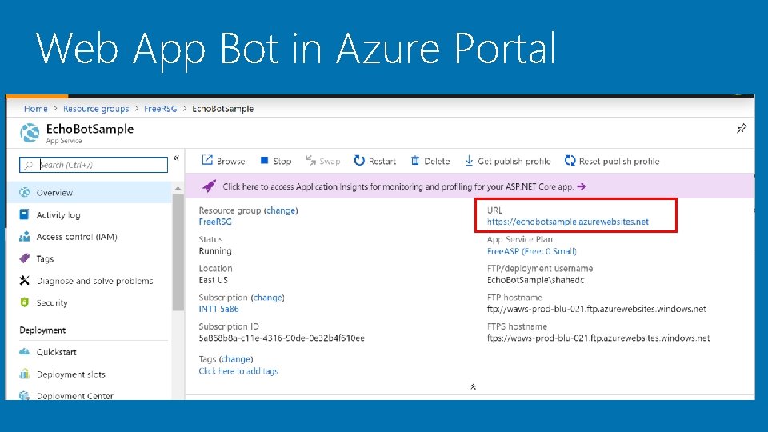The height and width of the screenshot is (432, 768).
Task: Click the green Security shield icon
Action: tap(25, 302)
